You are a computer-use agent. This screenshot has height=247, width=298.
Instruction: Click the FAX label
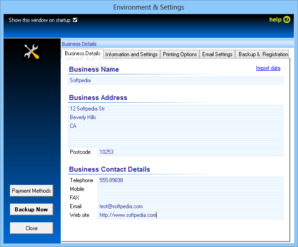tap(74, 198)
